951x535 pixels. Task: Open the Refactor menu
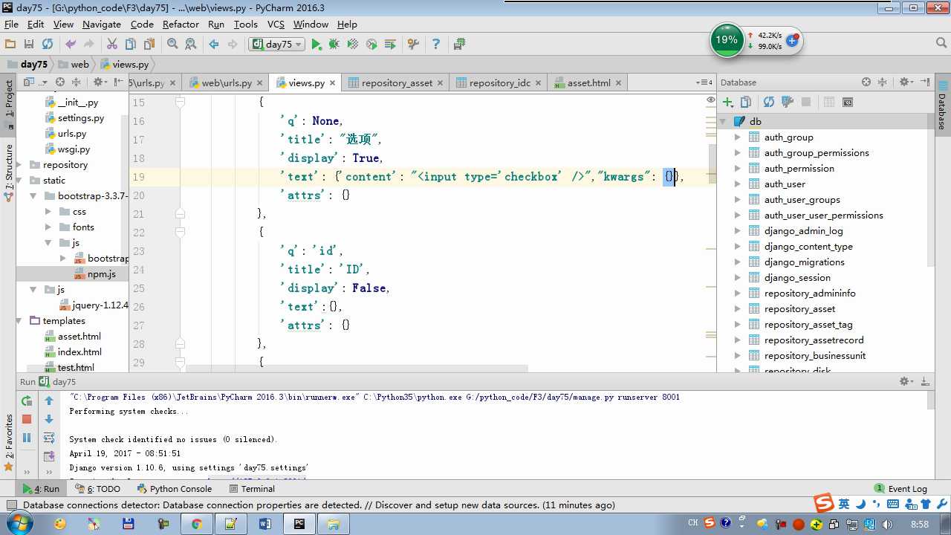tap(181, 24)
